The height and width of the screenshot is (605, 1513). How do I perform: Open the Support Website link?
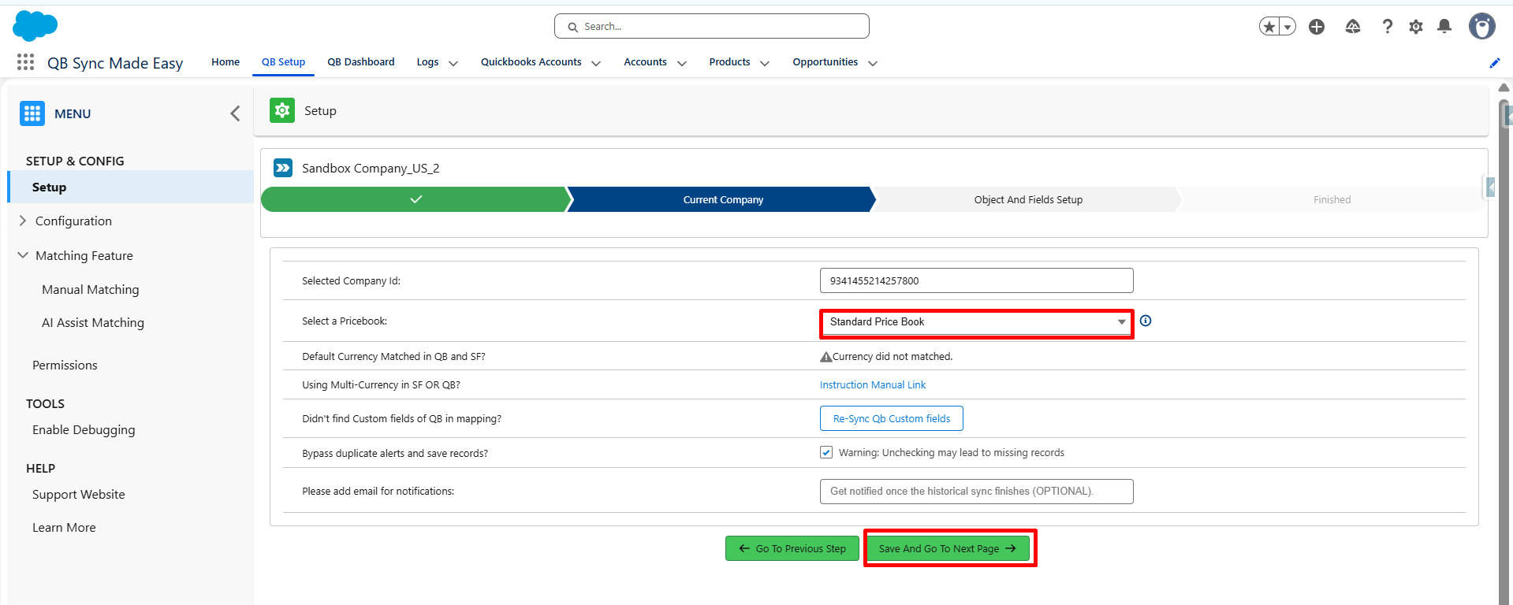click(x=79, y=495)
